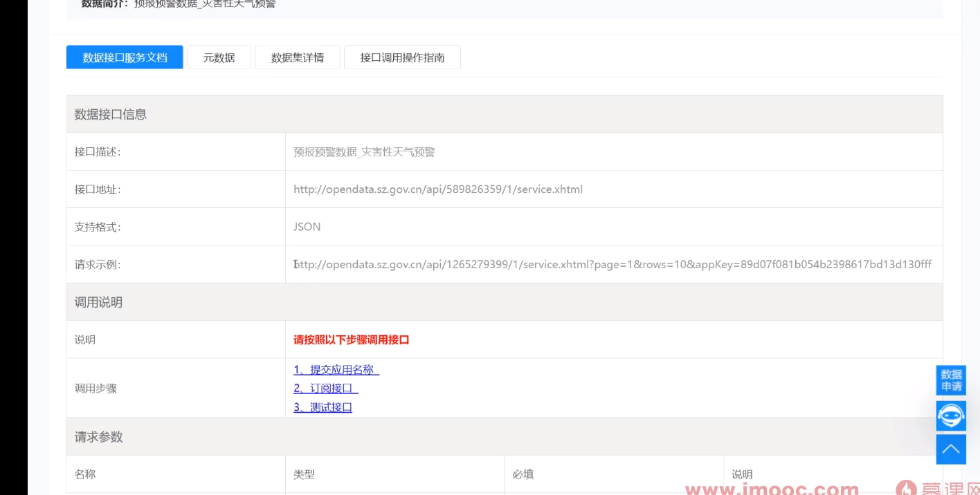This screenshot has height=495, width=980.
Task: Click the 必填 column header
Action: coord(523,474)
